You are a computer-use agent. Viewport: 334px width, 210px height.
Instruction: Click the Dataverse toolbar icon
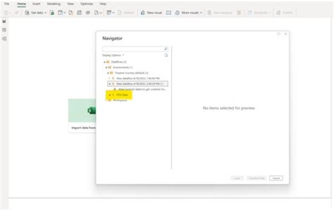[88, 13]
